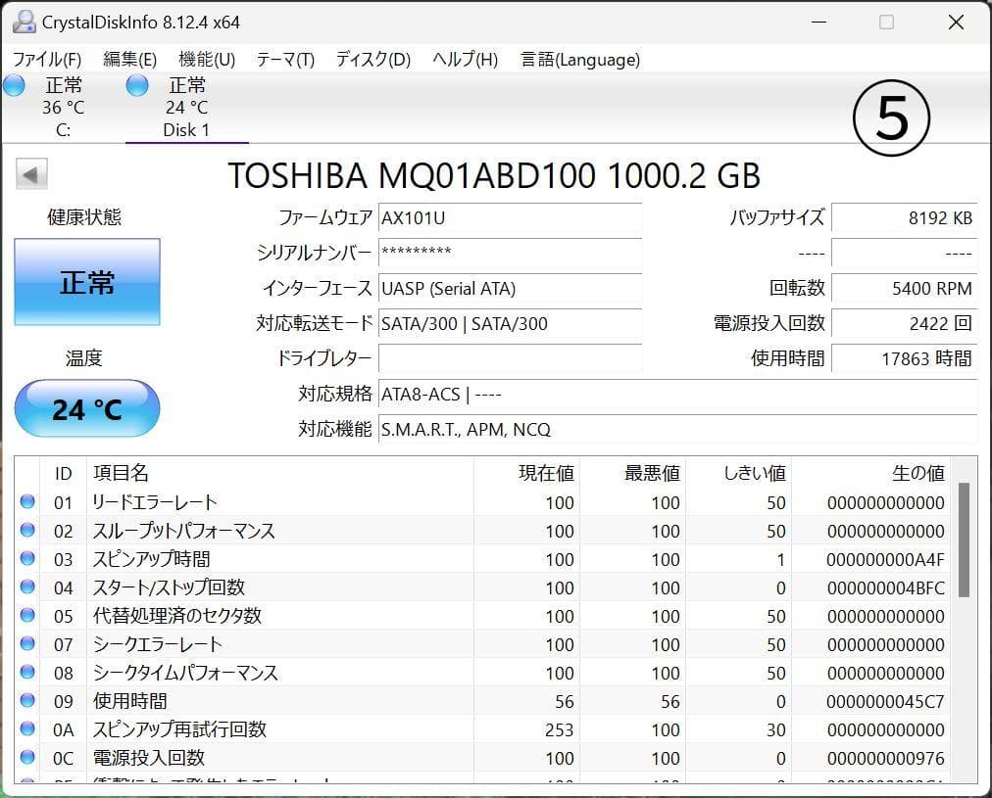Click raw value 000000000A4F

(x=885, y=560)
